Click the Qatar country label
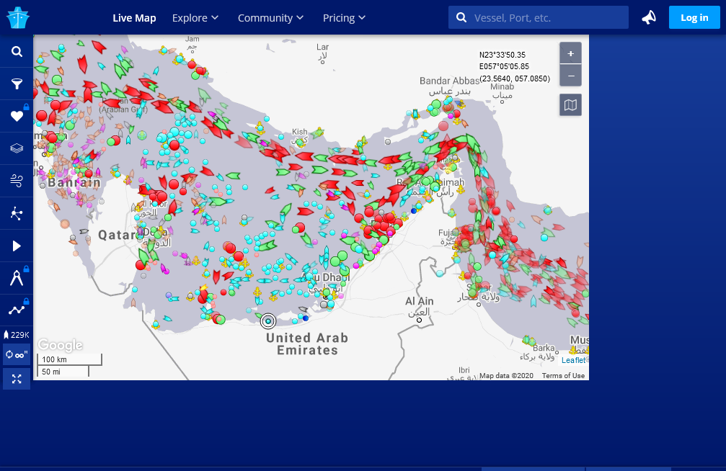 tap(118, 235)
